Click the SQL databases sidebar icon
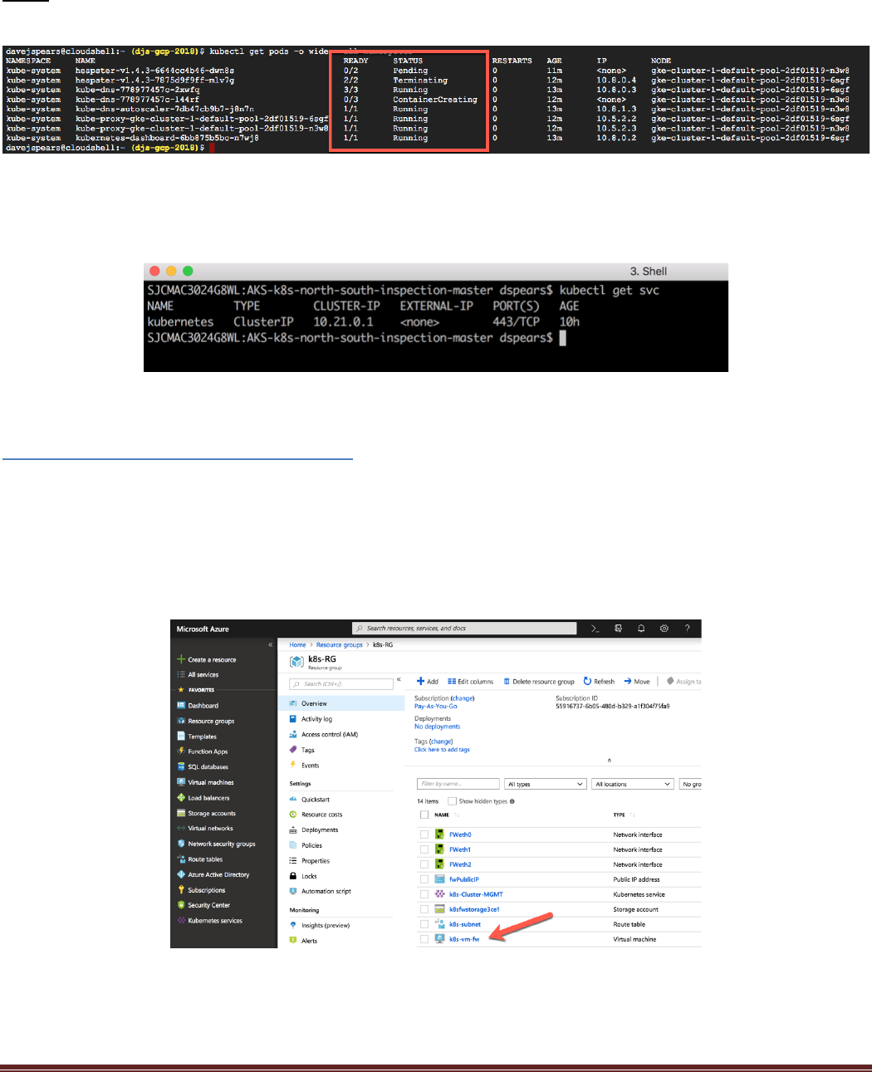872x1072 pixels. tap(181, 766)
